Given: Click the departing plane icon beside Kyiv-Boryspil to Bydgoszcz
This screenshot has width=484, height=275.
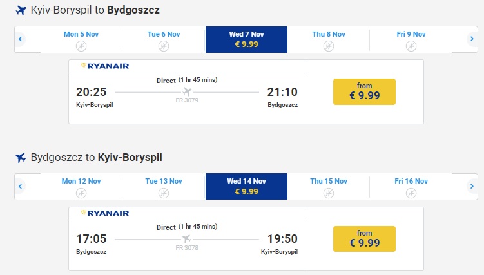Looking at the screenshot, I should click(x=21, y=10).
